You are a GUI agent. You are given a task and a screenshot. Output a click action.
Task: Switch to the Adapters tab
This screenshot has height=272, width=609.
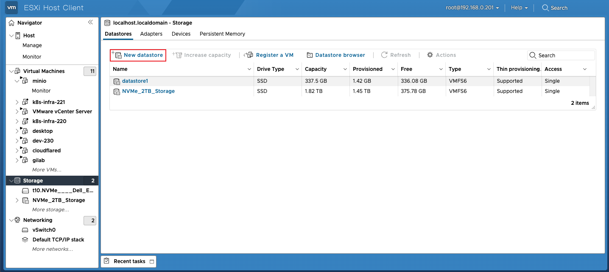(151, 34)
